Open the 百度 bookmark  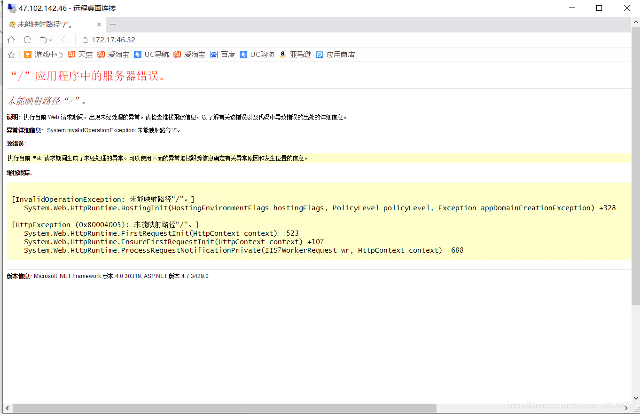[x=223, y=55]
